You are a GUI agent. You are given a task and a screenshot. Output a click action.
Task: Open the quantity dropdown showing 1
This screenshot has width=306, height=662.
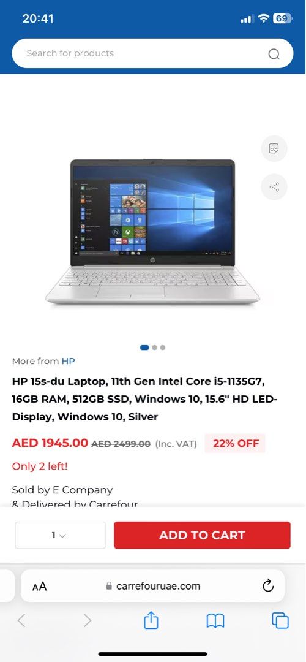coord(60,535)
